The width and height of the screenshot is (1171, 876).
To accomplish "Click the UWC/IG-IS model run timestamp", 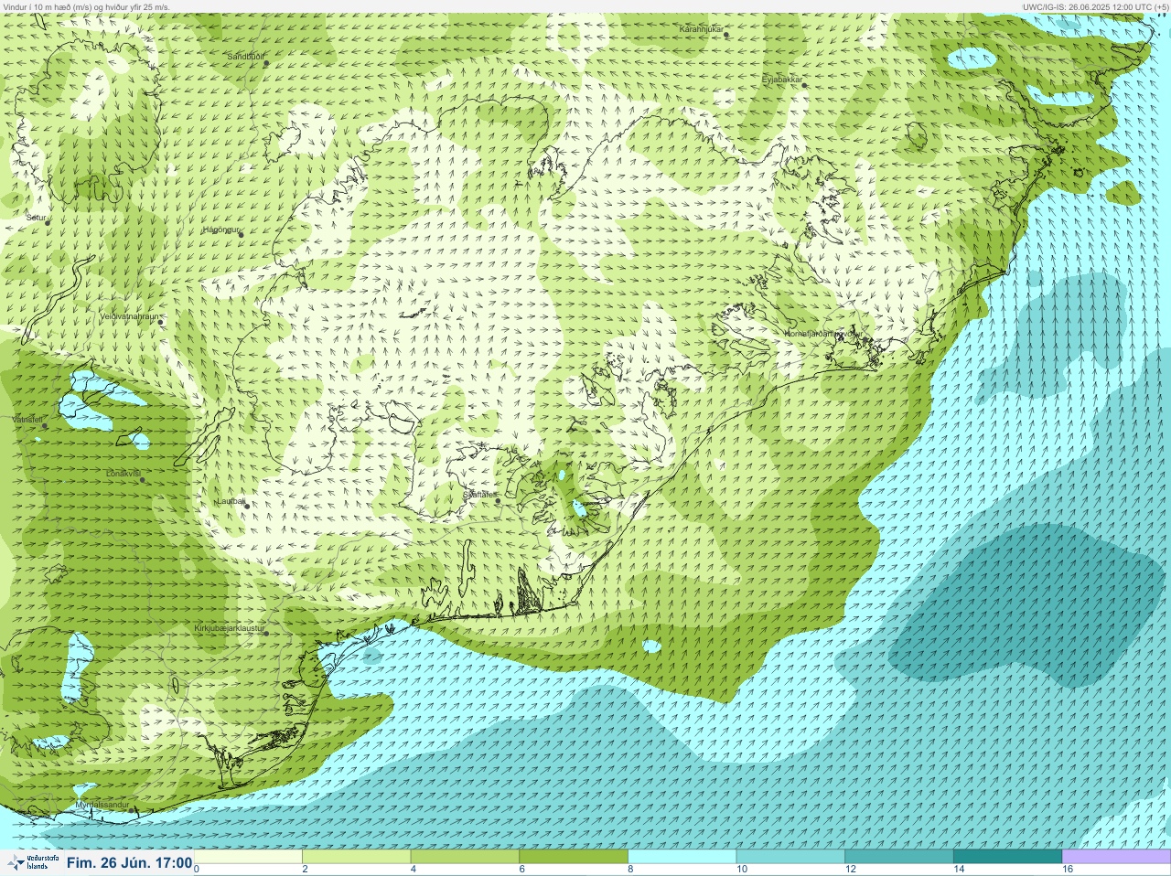I will coord(1096,6).
